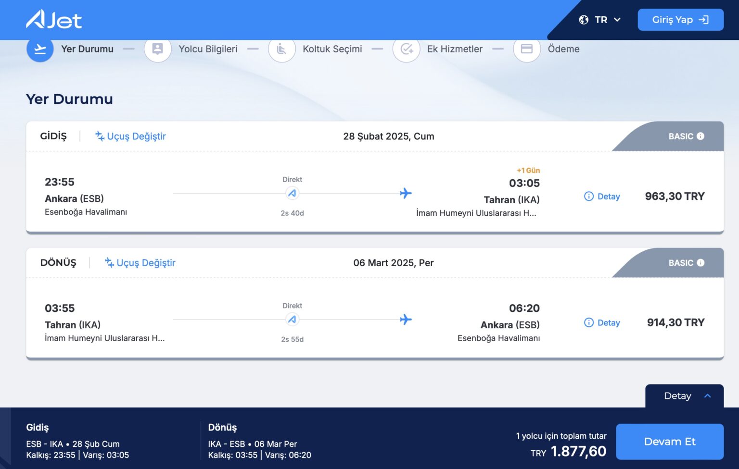Click the Ek Hizmetler step icon
This screenshot has width=739, height=469.
[407, 49]
